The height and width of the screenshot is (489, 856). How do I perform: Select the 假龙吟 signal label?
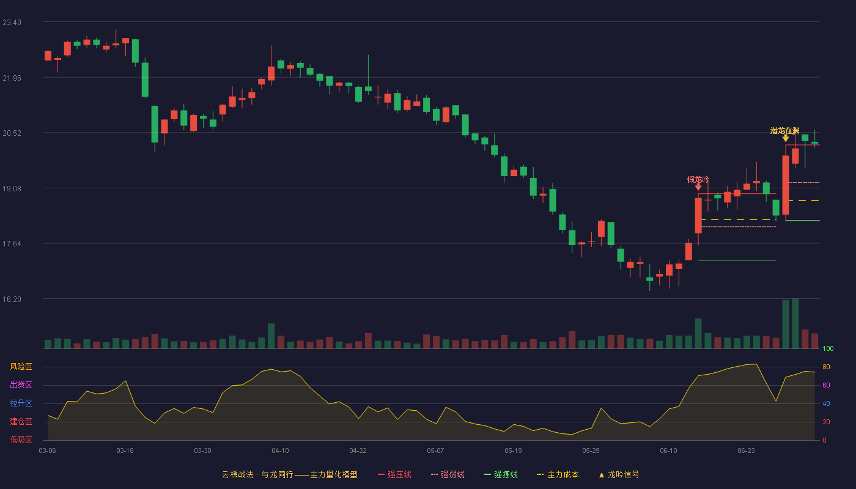(x=698, y=179)
